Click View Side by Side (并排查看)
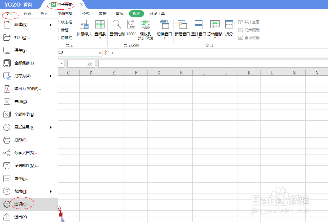 (249, 22)
